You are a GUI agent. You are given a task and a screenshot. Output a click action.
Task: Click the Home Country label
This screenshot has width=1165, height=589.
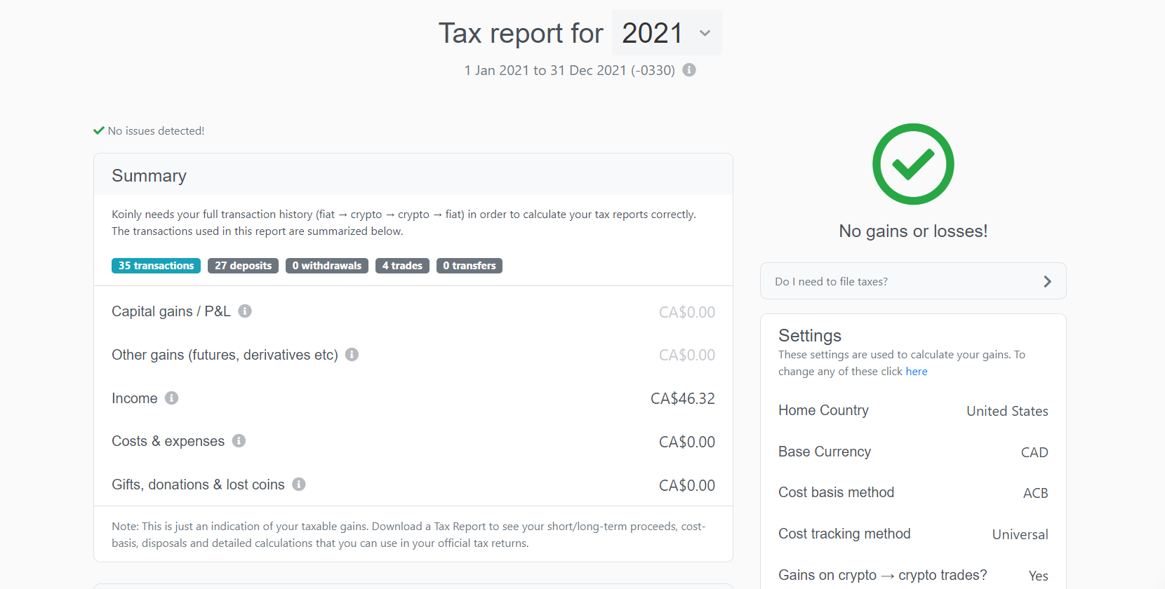point(824,410)
